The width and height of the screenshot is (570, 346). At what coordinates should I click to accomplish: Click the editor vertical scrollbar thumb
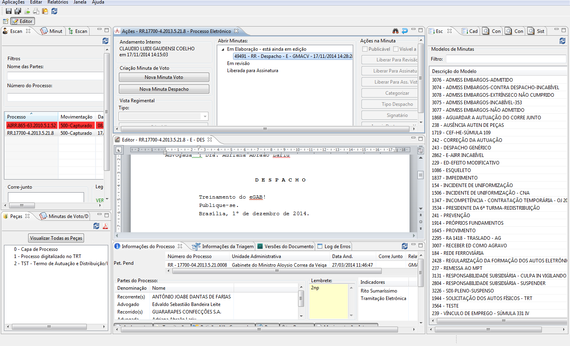click(x=421, y=175)
